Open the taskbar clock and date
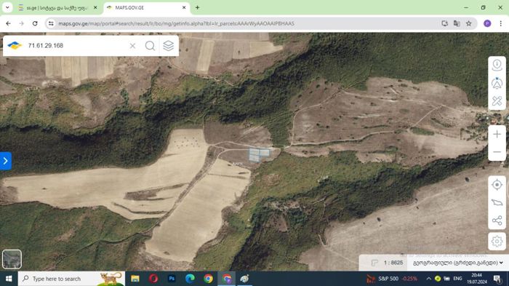The width and height of the screenshot is (509, 286). click(476, 279)
